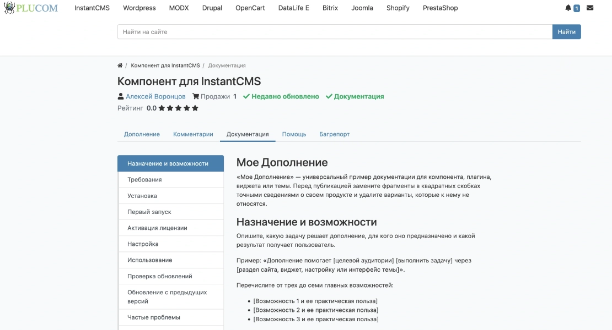612x330 pixels.
Task: Open the InstantCMS top menu item
Action: [92, 8]
